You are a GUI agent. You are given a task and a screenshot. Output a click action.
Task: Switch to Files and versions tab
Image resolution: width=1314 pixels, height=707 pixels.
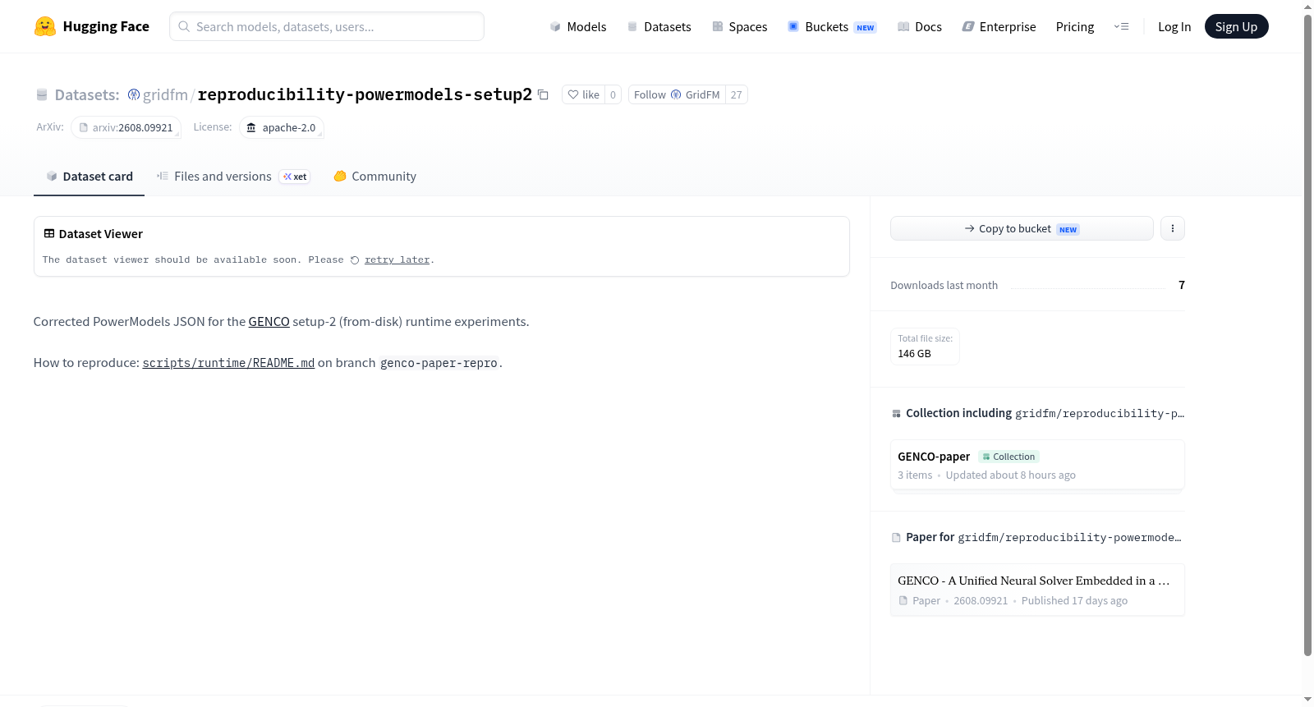[x=233, y=177]
